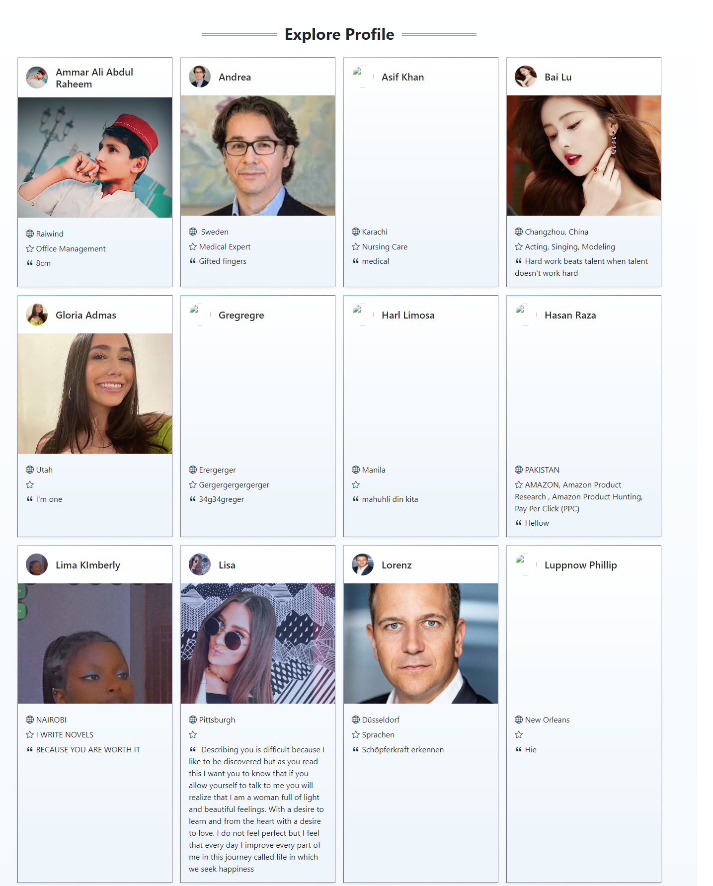This screenshot has width=713, height=886.
Task: Click the star icon beside Medical Expert
Action: click(193, 246)
